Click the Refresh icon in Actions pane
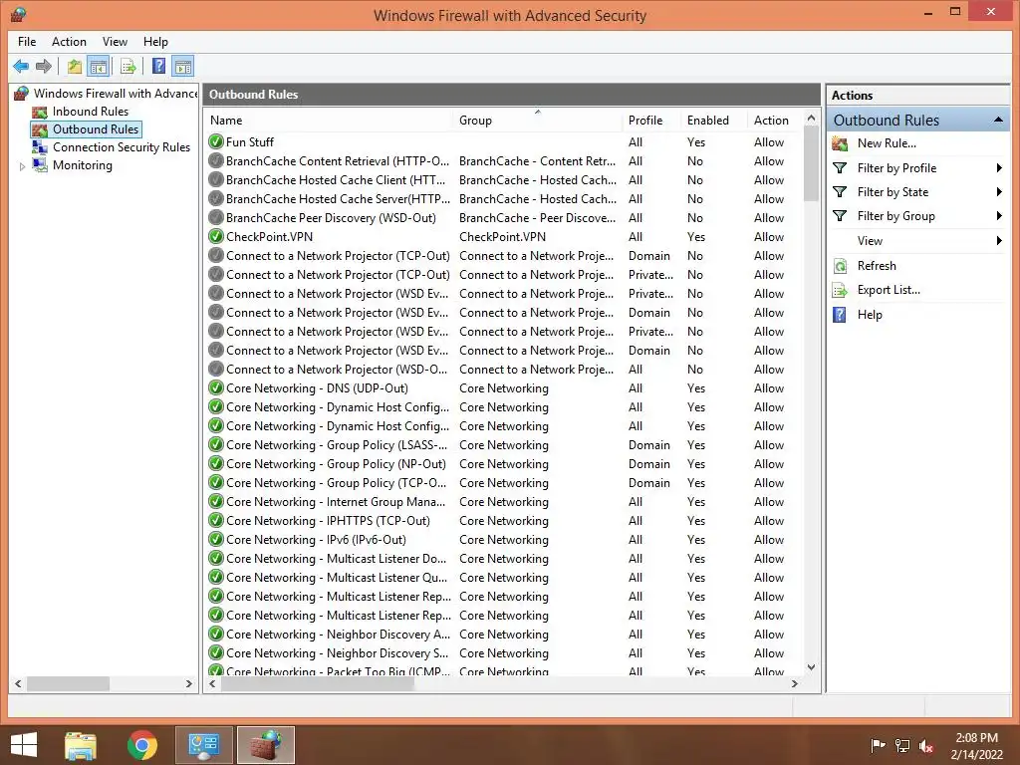This screenshot has width=1020, height=765. (x=840, y=266)
